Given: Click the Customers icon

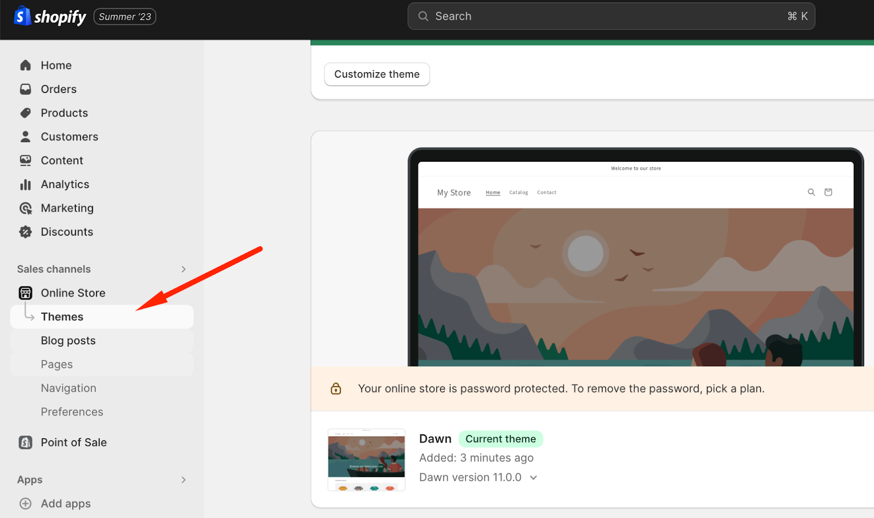Looking at the screenshot, I should 26,136.
